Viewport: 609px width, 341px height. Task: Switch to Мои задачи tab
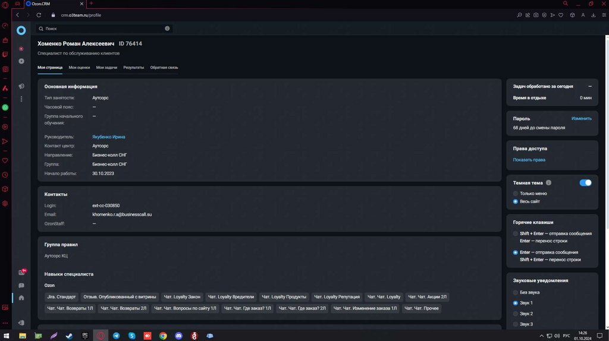(x=106, y=68)
